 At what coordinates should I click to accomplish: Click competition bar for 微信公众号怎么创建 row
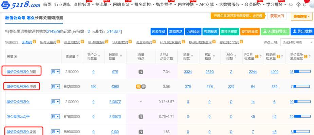coord(302,72)
